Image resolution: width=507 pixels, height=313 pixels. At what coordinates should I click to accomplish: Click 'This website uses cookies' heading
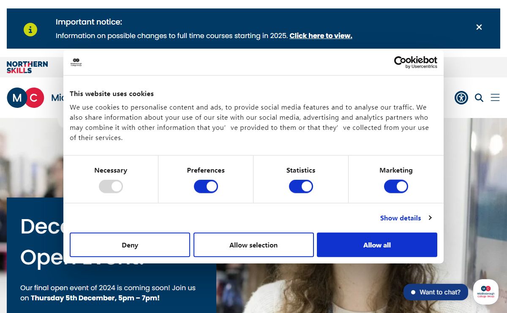pyautogui.click(x=112, y=94)
